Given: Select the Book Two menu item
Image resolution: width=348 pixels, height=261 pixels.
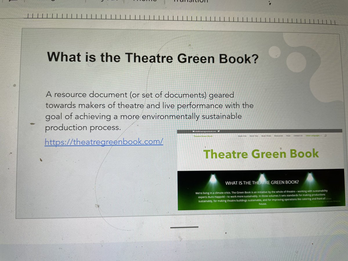Looking at the screenshot, I should [x=253, y=136].
